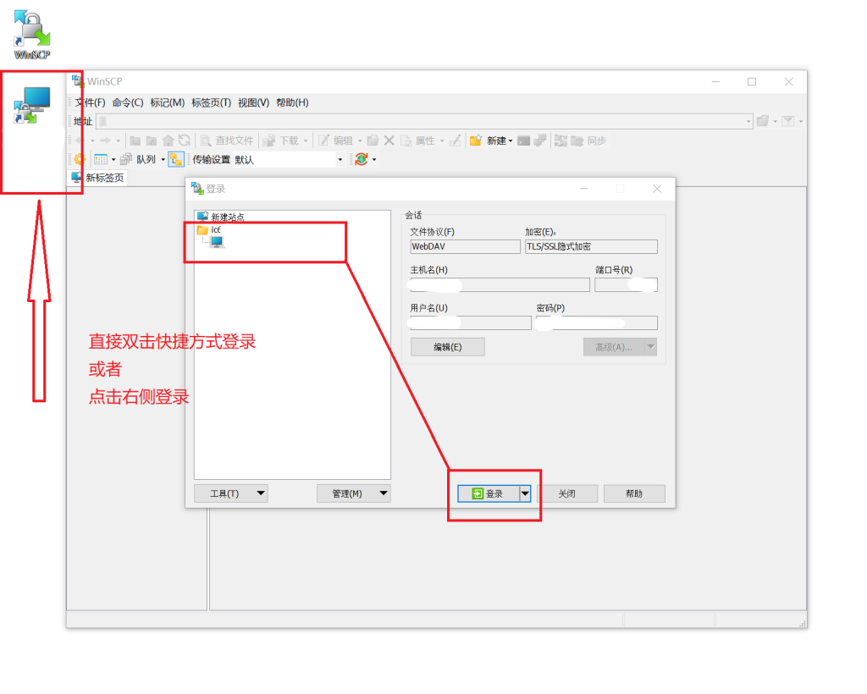Click the 登录 login button
Image resolution: width=867 pixels, height=694 pixels.
coord(489,493)
